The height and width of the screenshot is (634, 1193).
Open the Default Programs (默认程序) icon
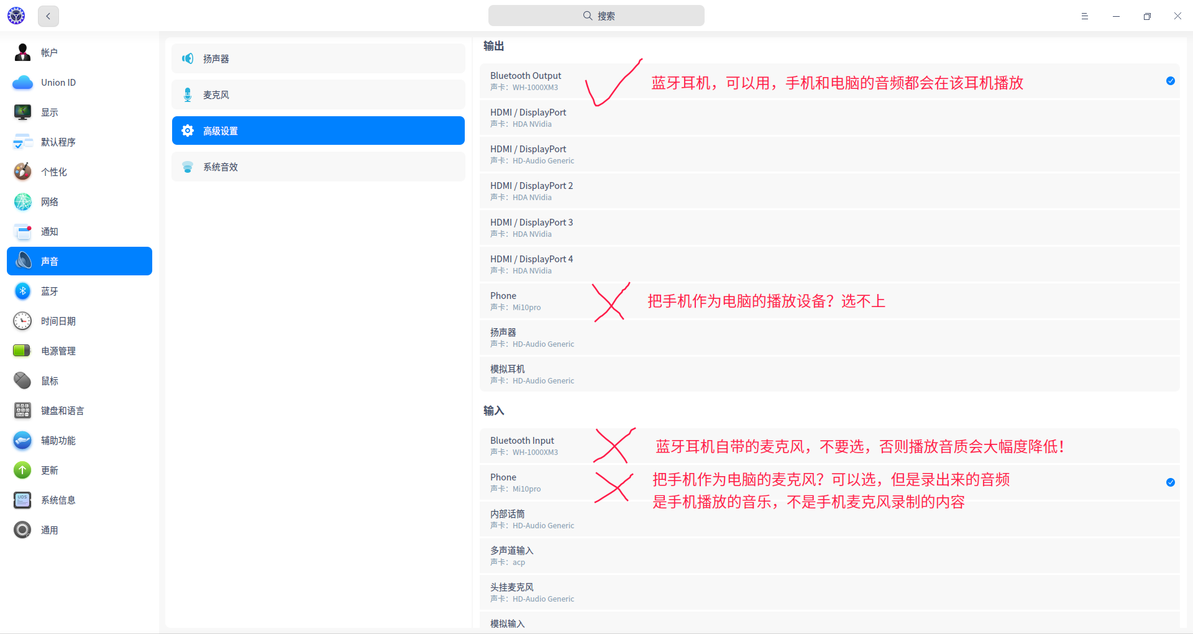22,142
